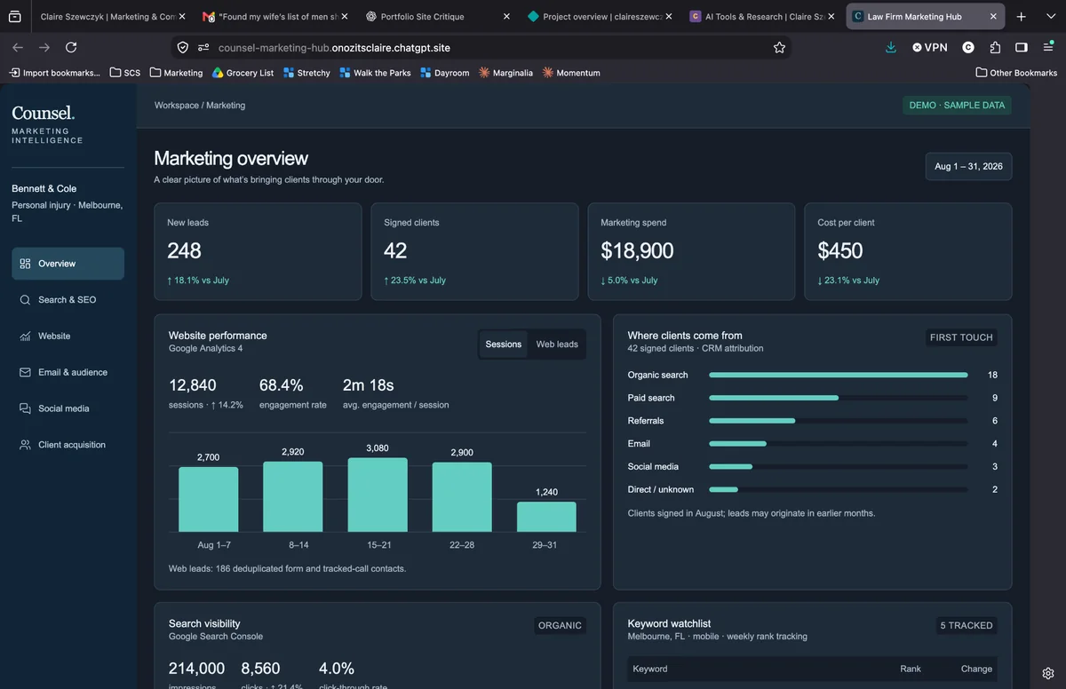The width and height of the screenshot is (1066, 689).
Task: Open Import bookmarks bookmark
Action: click(x=54, y=73)
